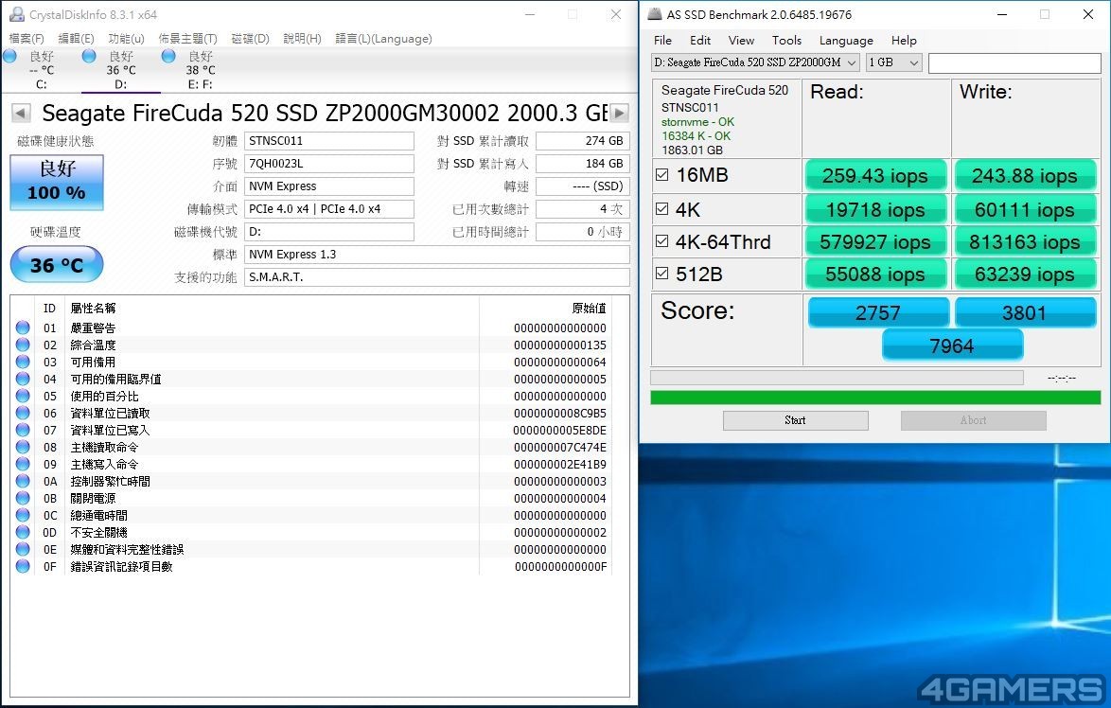
Task: Click the AS SSD Benchmark title bar icon
Action: coord(655,14)
